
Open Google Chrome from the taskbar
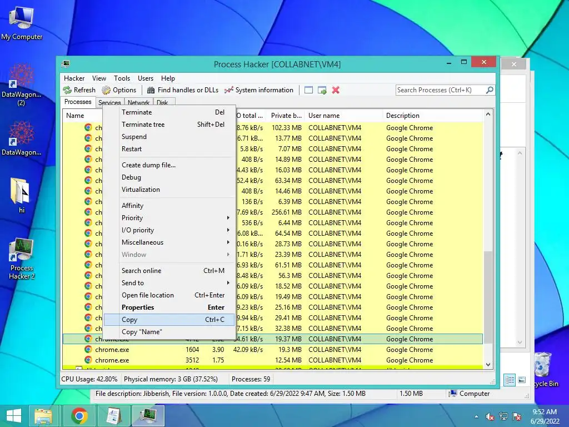pyautogui.click(x=79, y=416)
